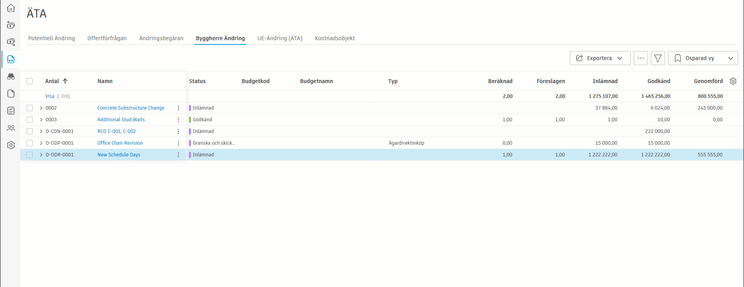
Task: Open row menu for RCO C-001, C-002
Action: [x=178, y=131]
